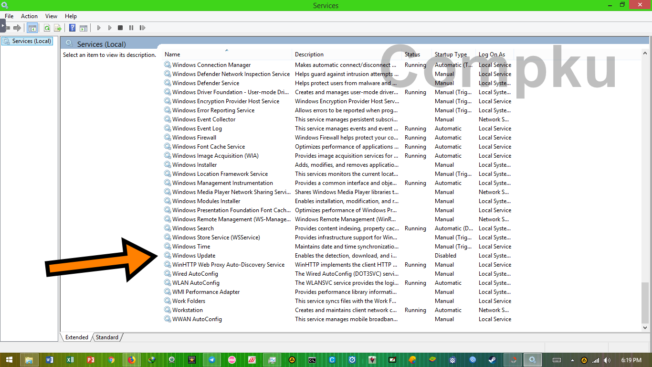Click the Export List toolbar icon
652x367 pixels.
click(58, 28)
